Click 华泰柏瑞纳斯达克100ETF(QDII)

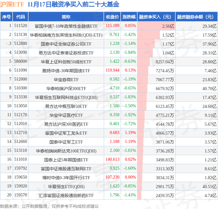66,151
